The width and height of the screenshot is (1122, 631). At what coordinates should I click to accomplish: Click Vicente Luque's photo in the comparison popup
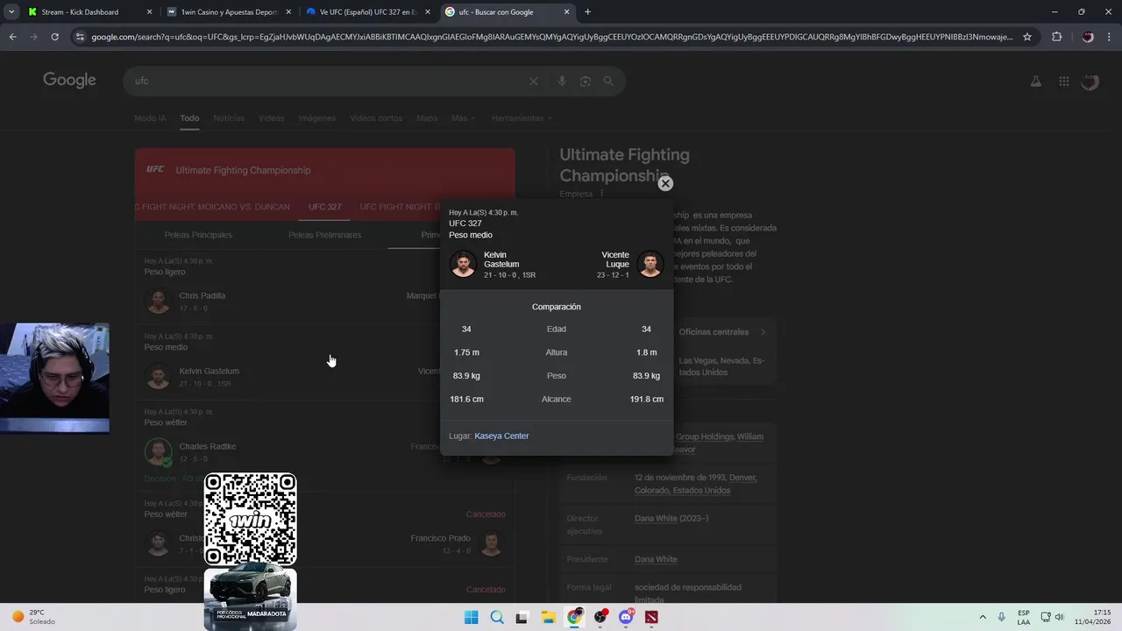coord(650,264)
